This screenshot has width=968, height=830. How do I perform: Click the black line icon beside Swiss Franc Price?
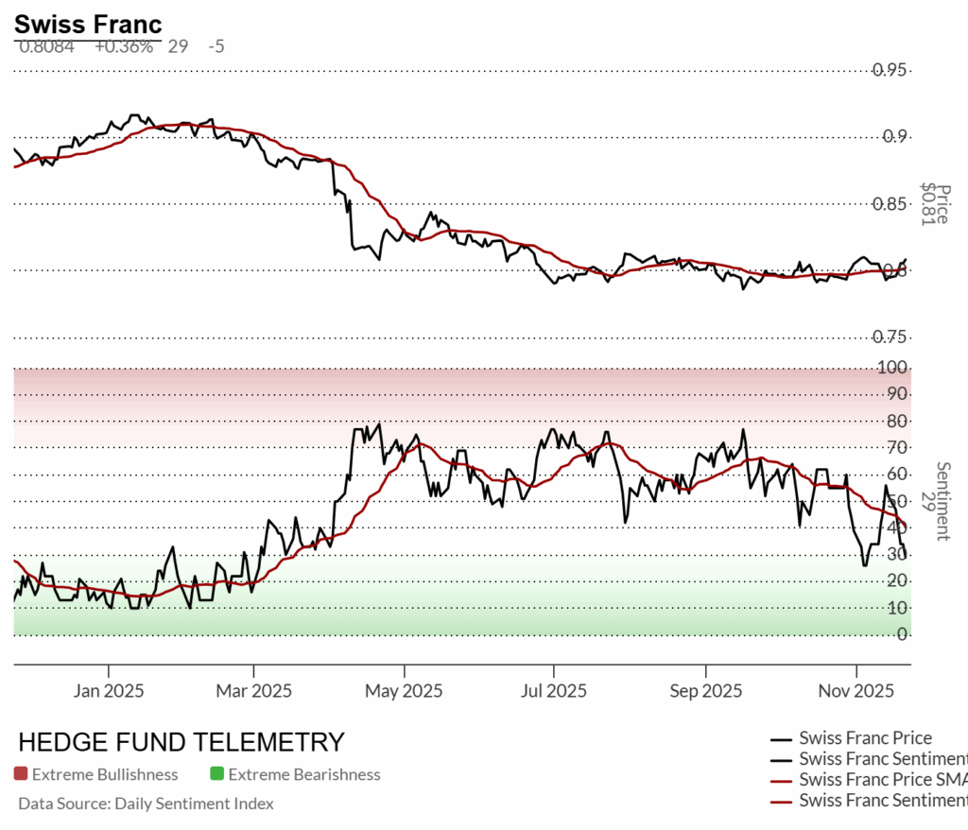coord(782,739)
